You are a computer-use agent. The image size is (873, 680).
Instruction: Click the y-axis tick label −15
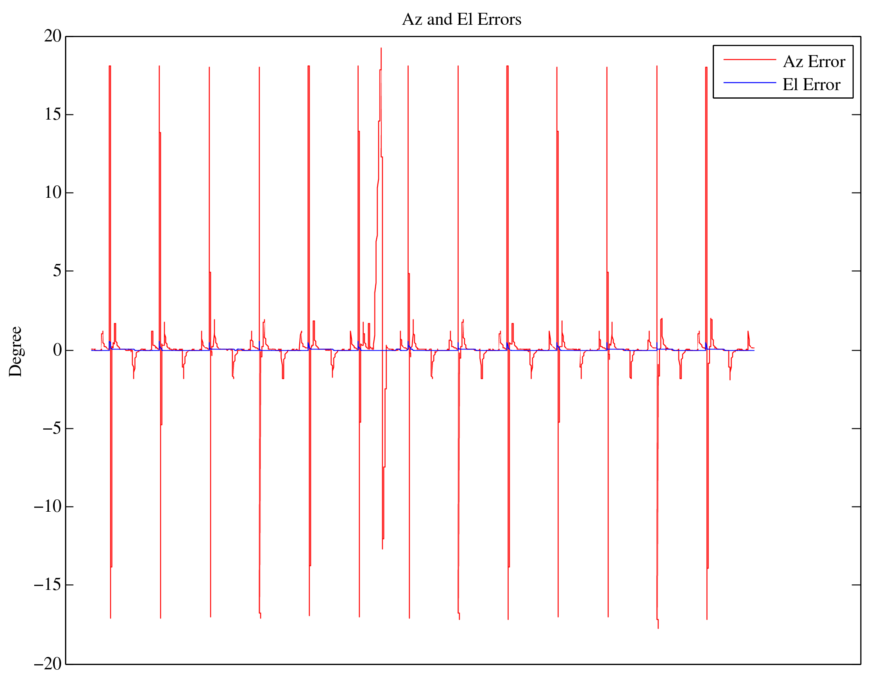(48, 585)
